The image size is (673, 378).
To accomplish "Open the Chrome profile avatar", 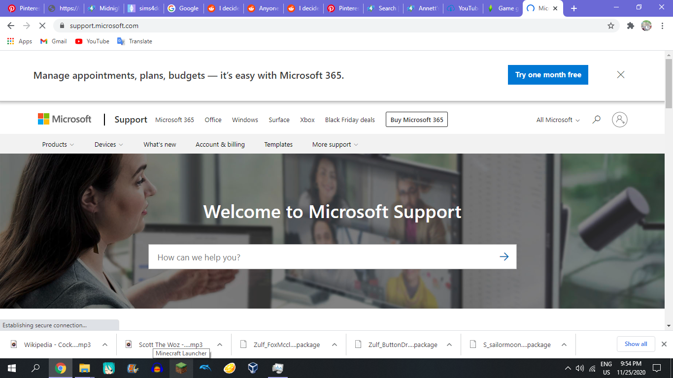I will 646,26.
